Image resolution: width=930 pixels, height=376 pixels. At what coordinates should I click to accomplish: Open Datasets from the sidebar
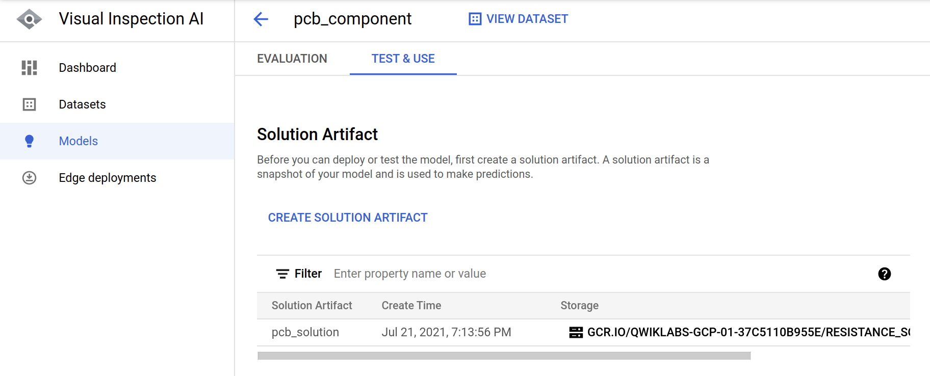pos(82,104)
